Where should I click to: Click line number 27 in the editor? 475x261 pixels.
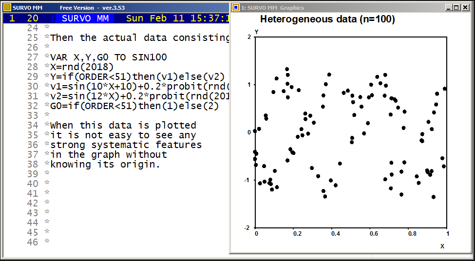coord(33,57)
